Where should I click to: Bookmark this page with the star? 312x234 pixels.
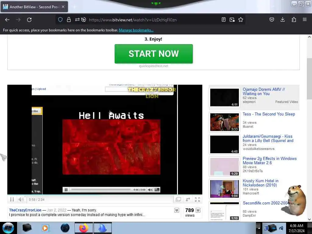(241, 19)
